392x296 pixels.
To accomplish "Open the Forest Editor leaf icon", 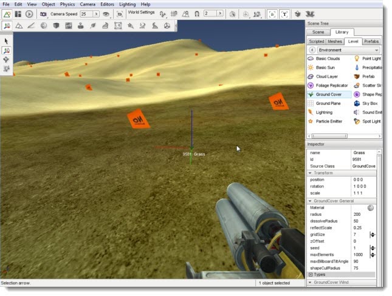I will point(93,25).
